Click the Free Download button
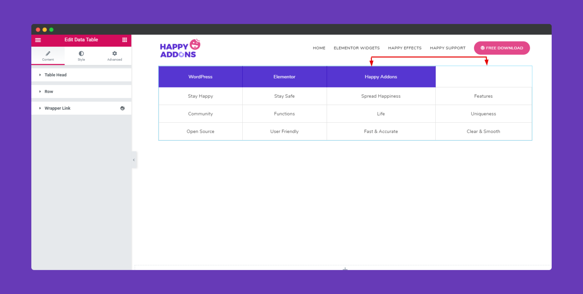 pyautogui.click(x=502, y=48)
